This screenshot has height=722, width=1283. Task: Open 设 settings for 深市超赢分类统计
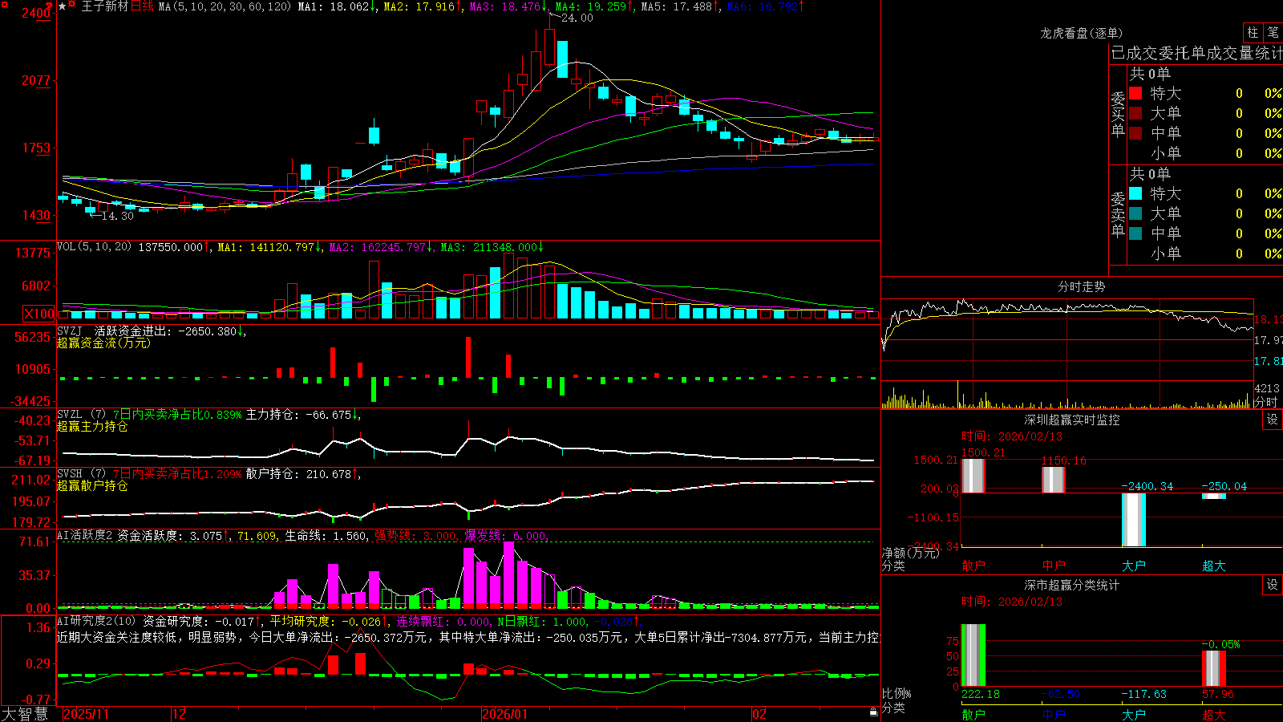pos(1273,585)
